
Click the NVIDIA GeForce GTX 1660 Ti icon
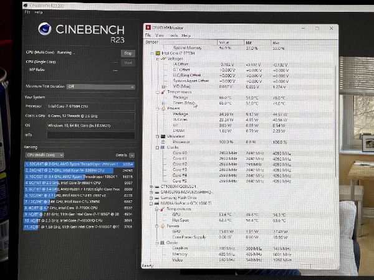click(x=156, y=203)
